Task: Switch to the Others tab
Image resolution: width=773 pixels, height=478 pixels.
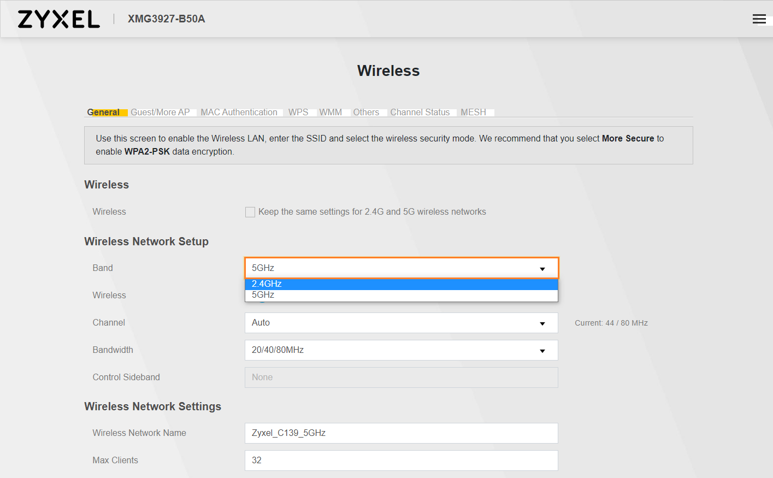Action: (366, 113)
